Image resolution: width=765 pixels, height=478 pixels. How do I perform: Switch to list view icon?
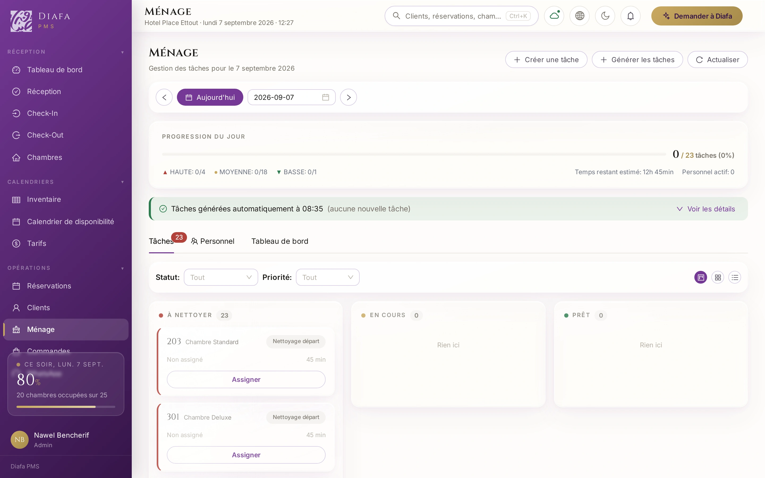(735, 277)
